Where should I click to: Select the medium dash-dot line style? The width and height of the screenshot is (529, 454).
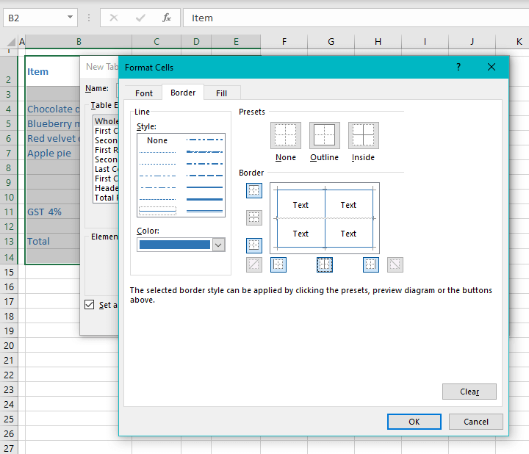(204, 164)
